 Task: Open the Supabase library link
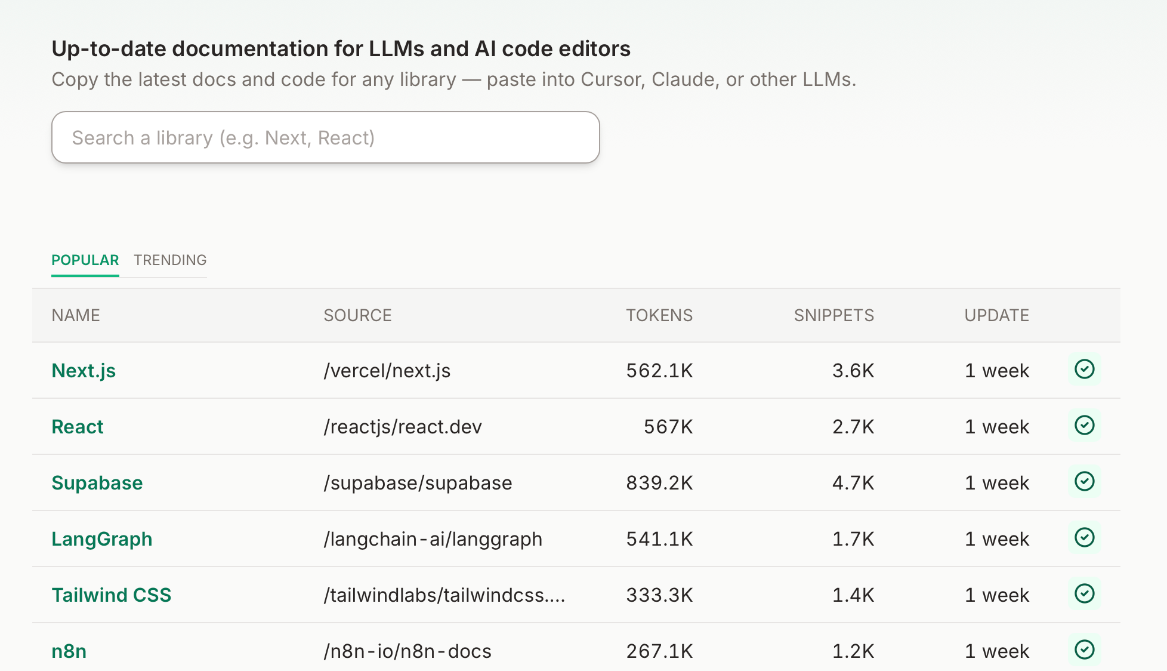pos(97,483)
